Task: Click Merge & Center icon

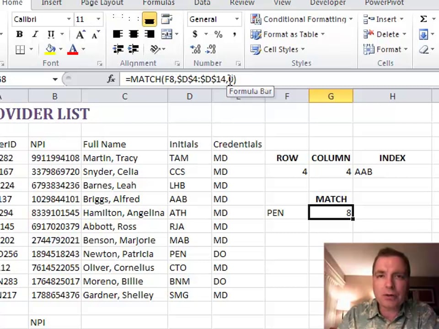Action: click(167, 34)
